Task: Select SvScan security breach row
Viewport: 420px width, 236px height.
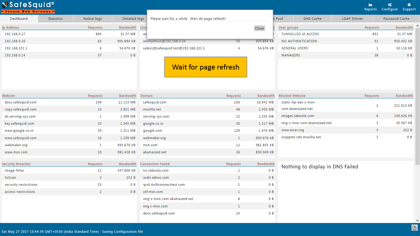Action: point(69,178)
